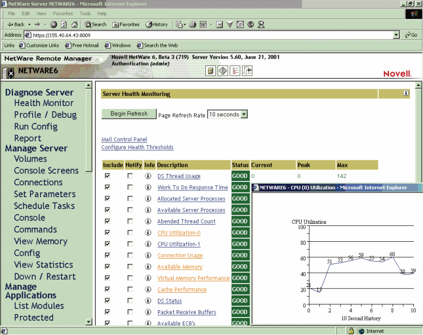Screen dimensions: 423x335
Task: Focus the CPU (0) Utilization window title bar
Action: pyautogui.click(x=337, y=188)
